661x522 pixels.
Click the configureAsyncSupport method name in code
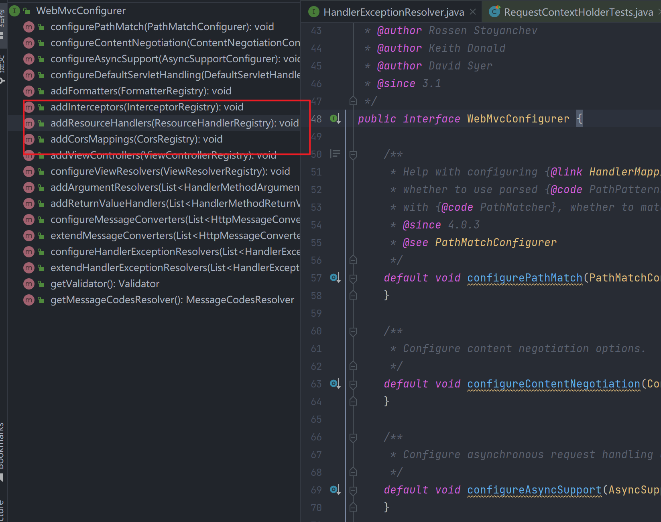pos(534,490)
